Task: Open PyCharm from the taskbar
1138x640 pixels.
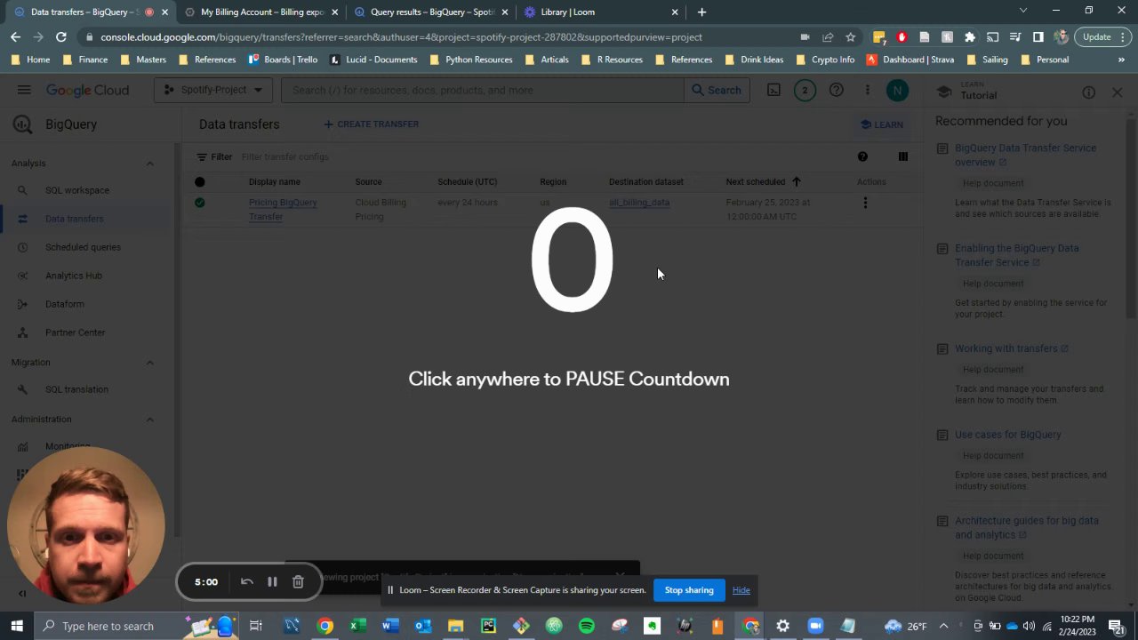Action: pos(488,626)
